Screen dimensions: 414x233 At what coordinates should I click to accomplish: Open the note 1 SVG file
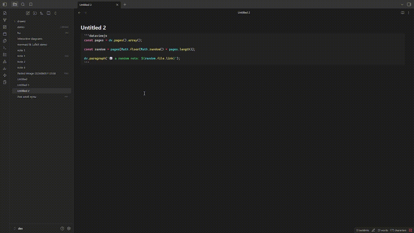(x=42, y=56)
